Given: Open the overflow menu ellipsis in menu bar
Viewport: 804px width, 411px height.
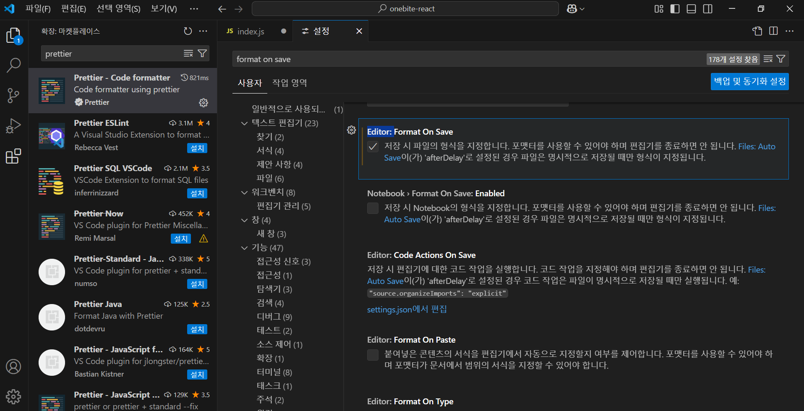Looking at the screenshot, I should (194, 9).
